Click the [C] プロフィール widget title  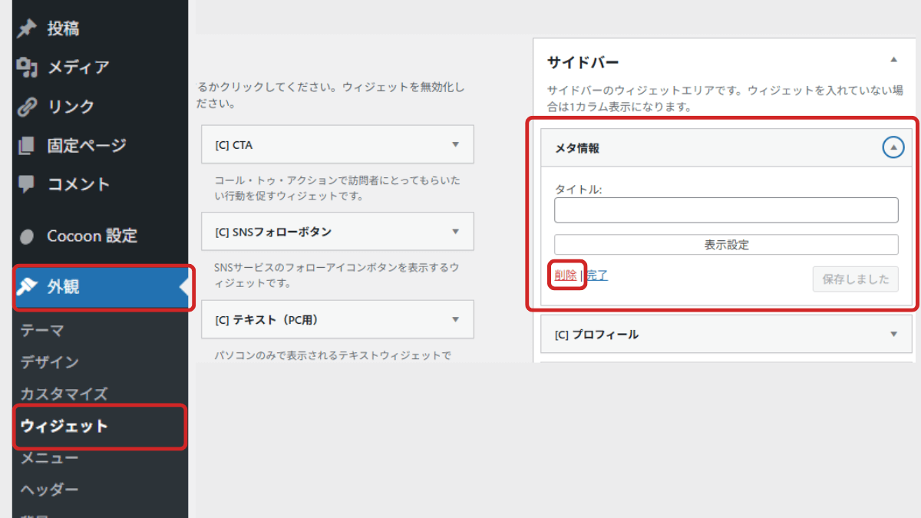596,335
